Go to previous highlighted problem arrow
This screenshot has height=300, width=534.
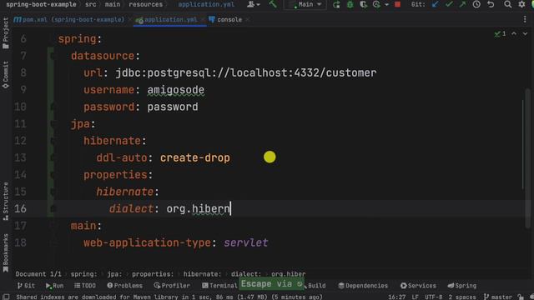[x=514, y=33]
